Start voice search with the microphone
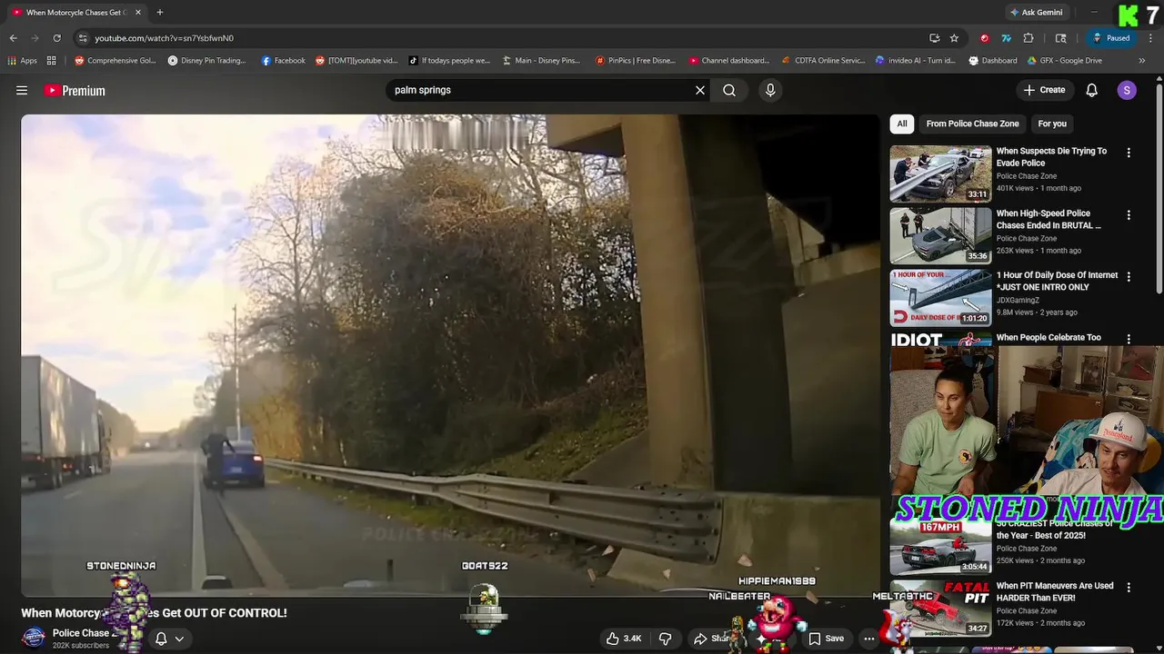This screenshot has height=654, width=1164. click(770, 90)
